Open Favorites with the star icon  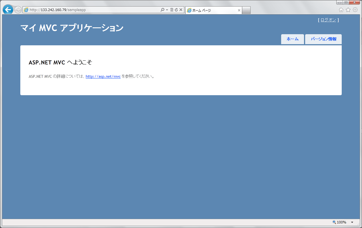348,9
